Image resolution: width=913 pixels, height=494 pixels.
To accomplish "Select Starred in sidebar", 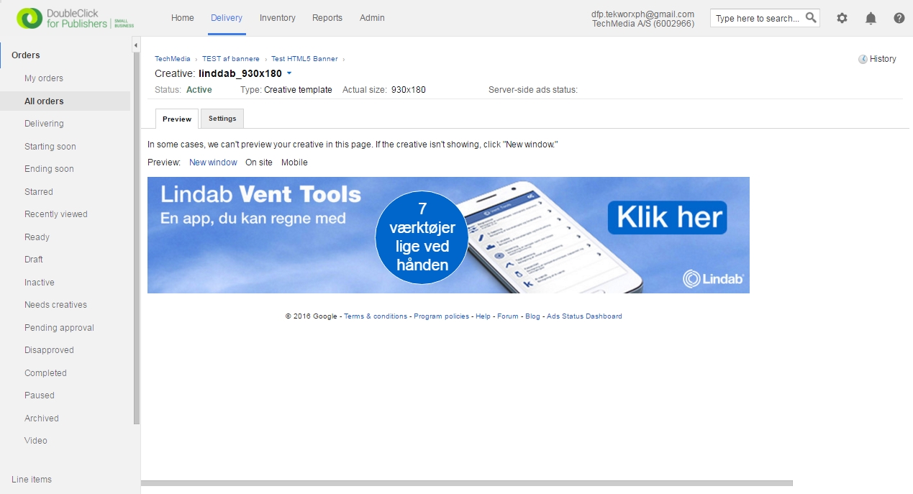I will (x=39, y=192).
